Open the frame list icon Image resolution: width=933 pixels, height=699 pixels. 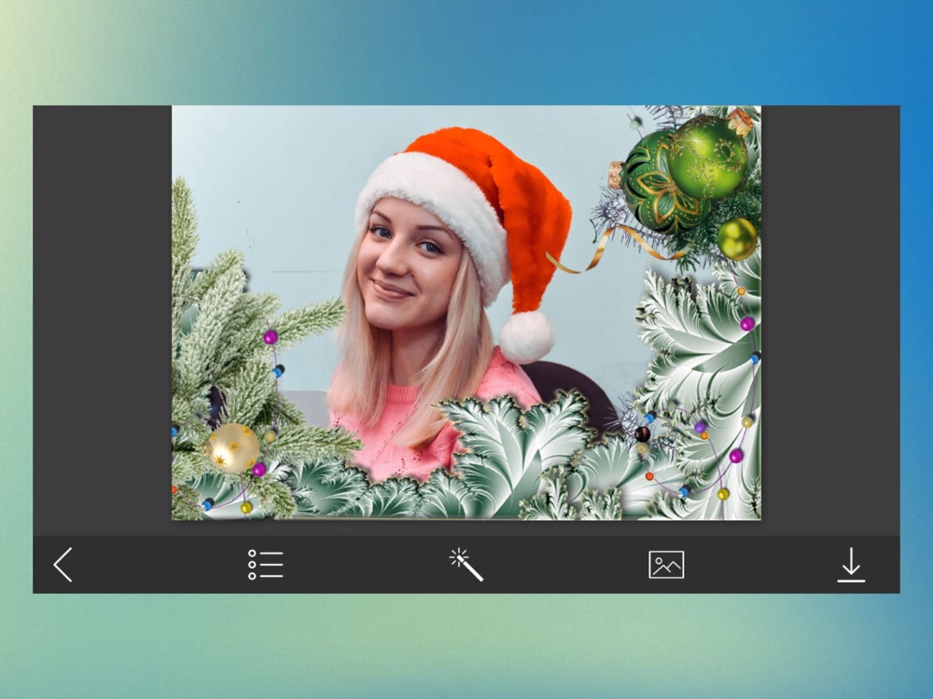[265, 565]
